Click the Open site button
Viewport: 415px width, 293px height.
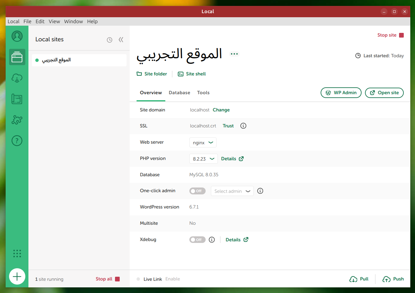point(384,93)
